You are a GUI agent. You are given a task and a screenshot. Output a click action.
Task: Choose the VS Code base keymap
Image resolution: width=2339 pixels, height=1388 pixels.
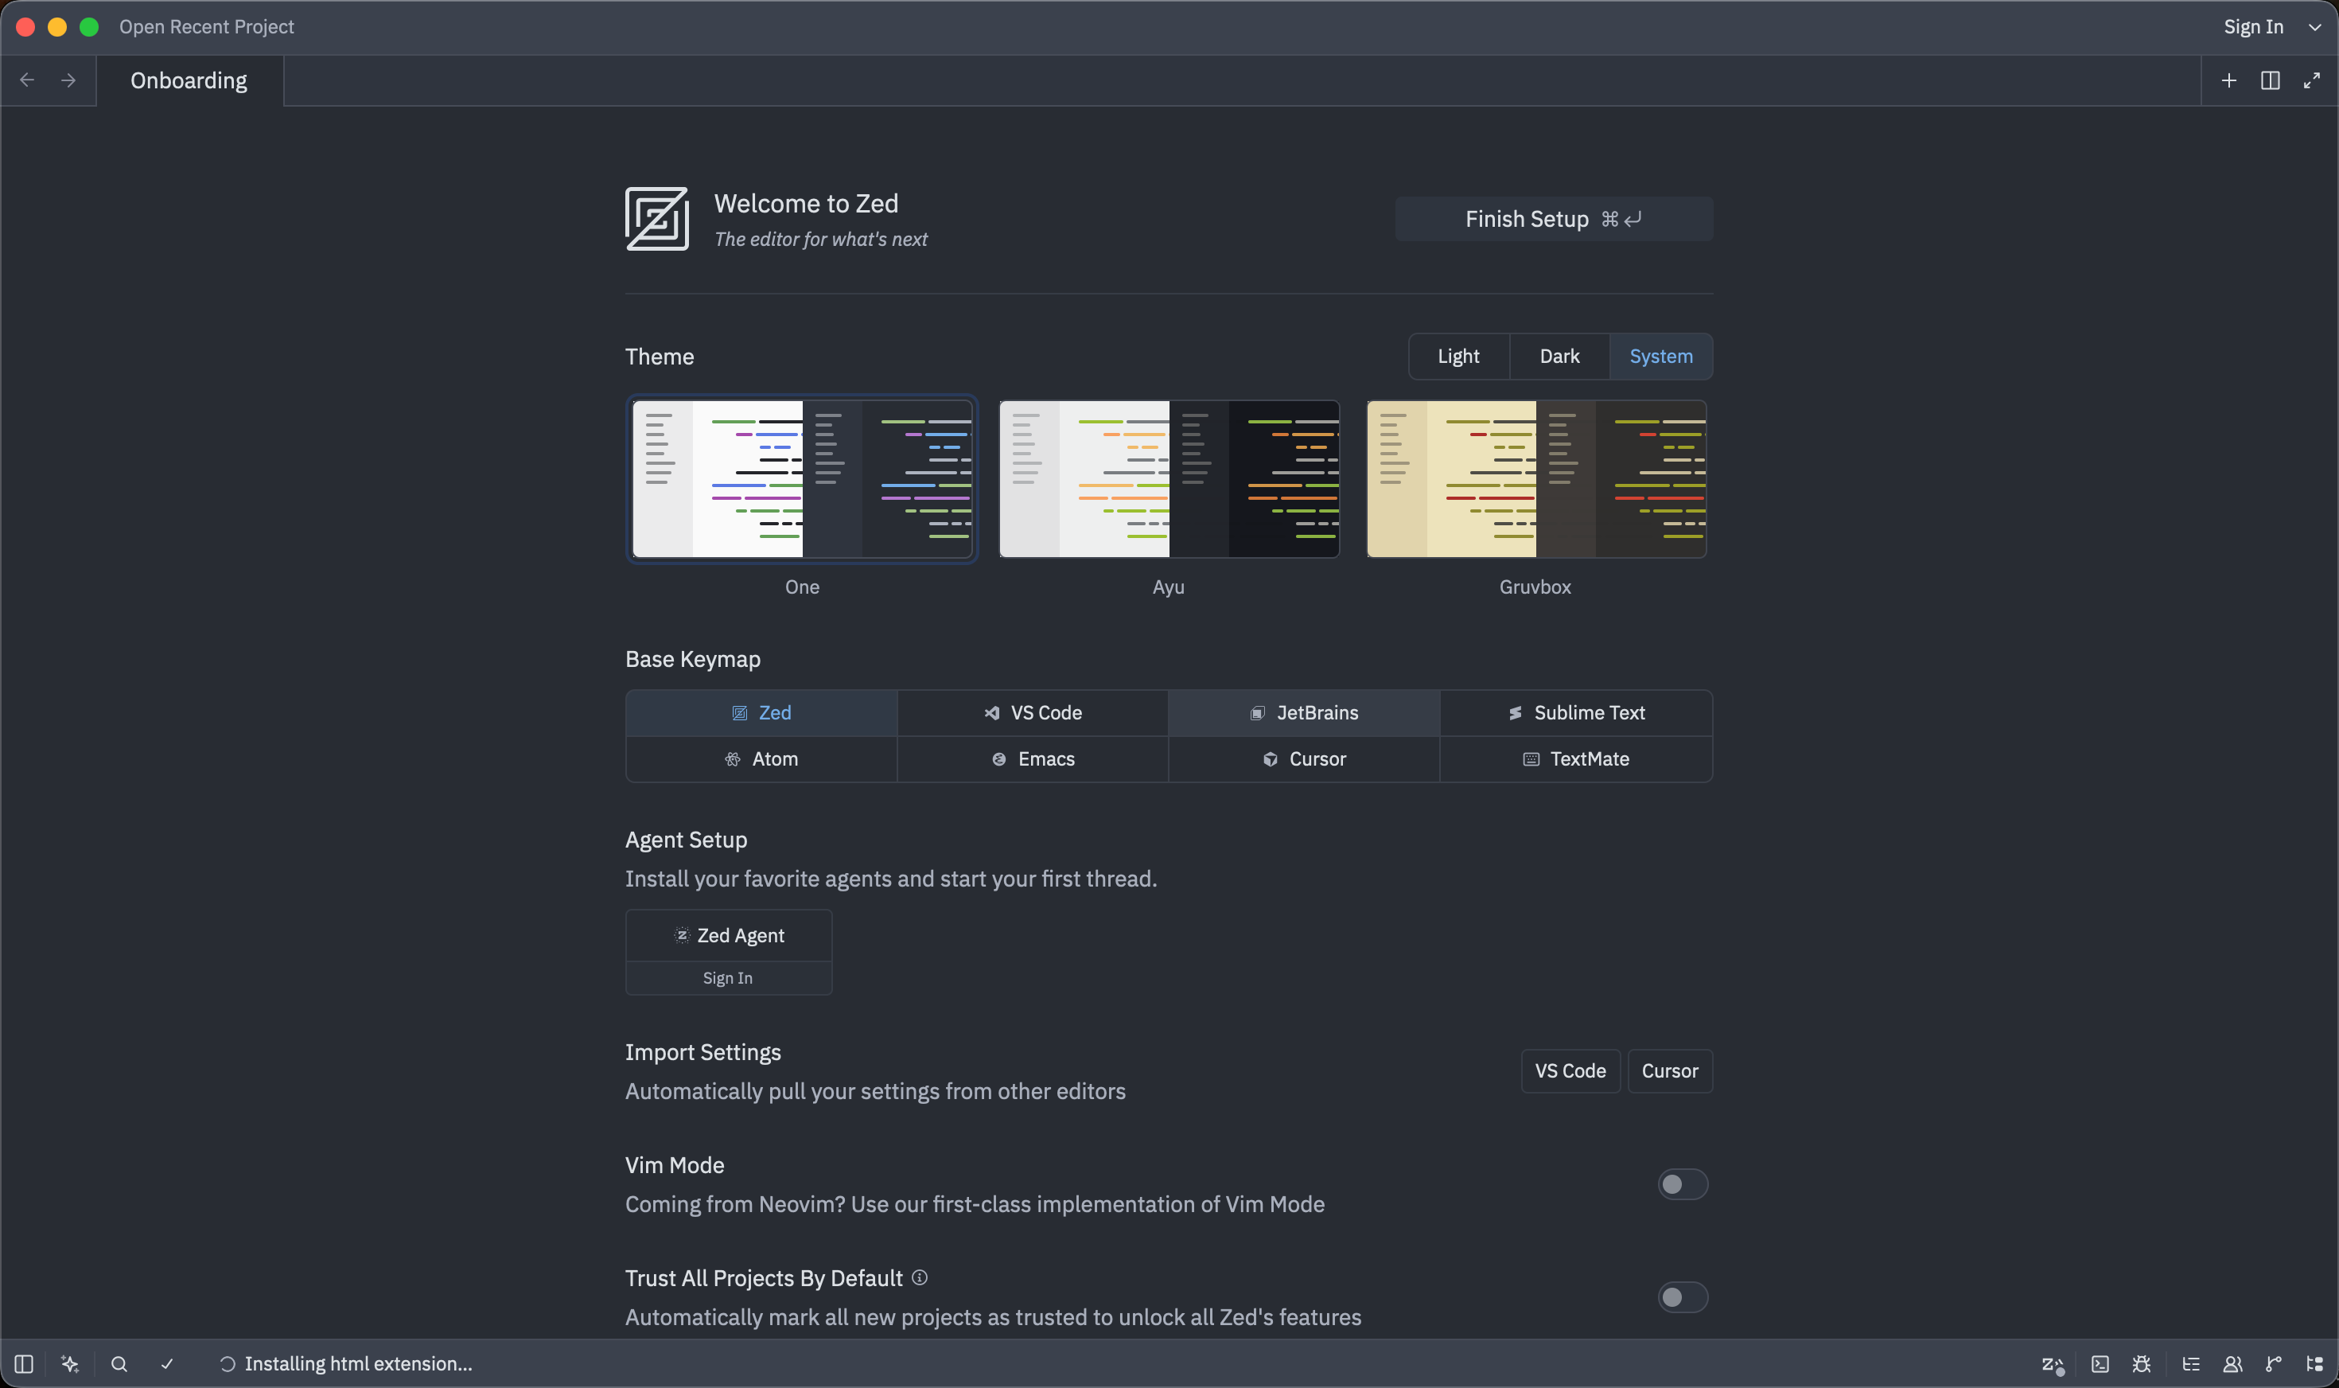(x=1033, y=713)
